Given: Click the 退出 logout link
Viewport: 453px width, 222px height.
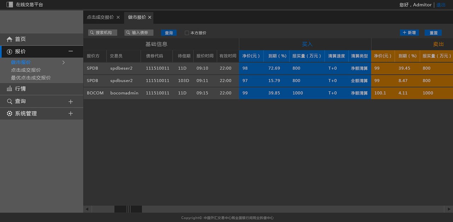Looking at the screenshot, I should pos(441,5).
